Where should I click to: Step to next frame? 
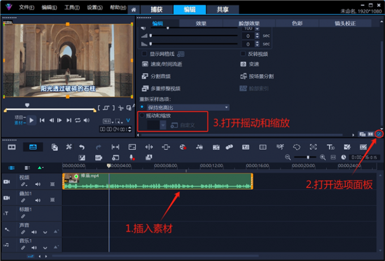(x=59, y=120)
